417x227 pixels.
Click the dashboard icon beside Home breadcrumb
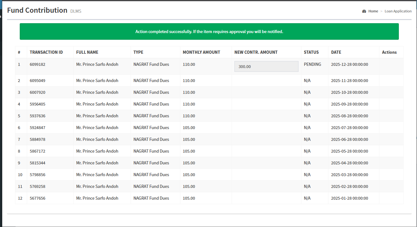364,11
